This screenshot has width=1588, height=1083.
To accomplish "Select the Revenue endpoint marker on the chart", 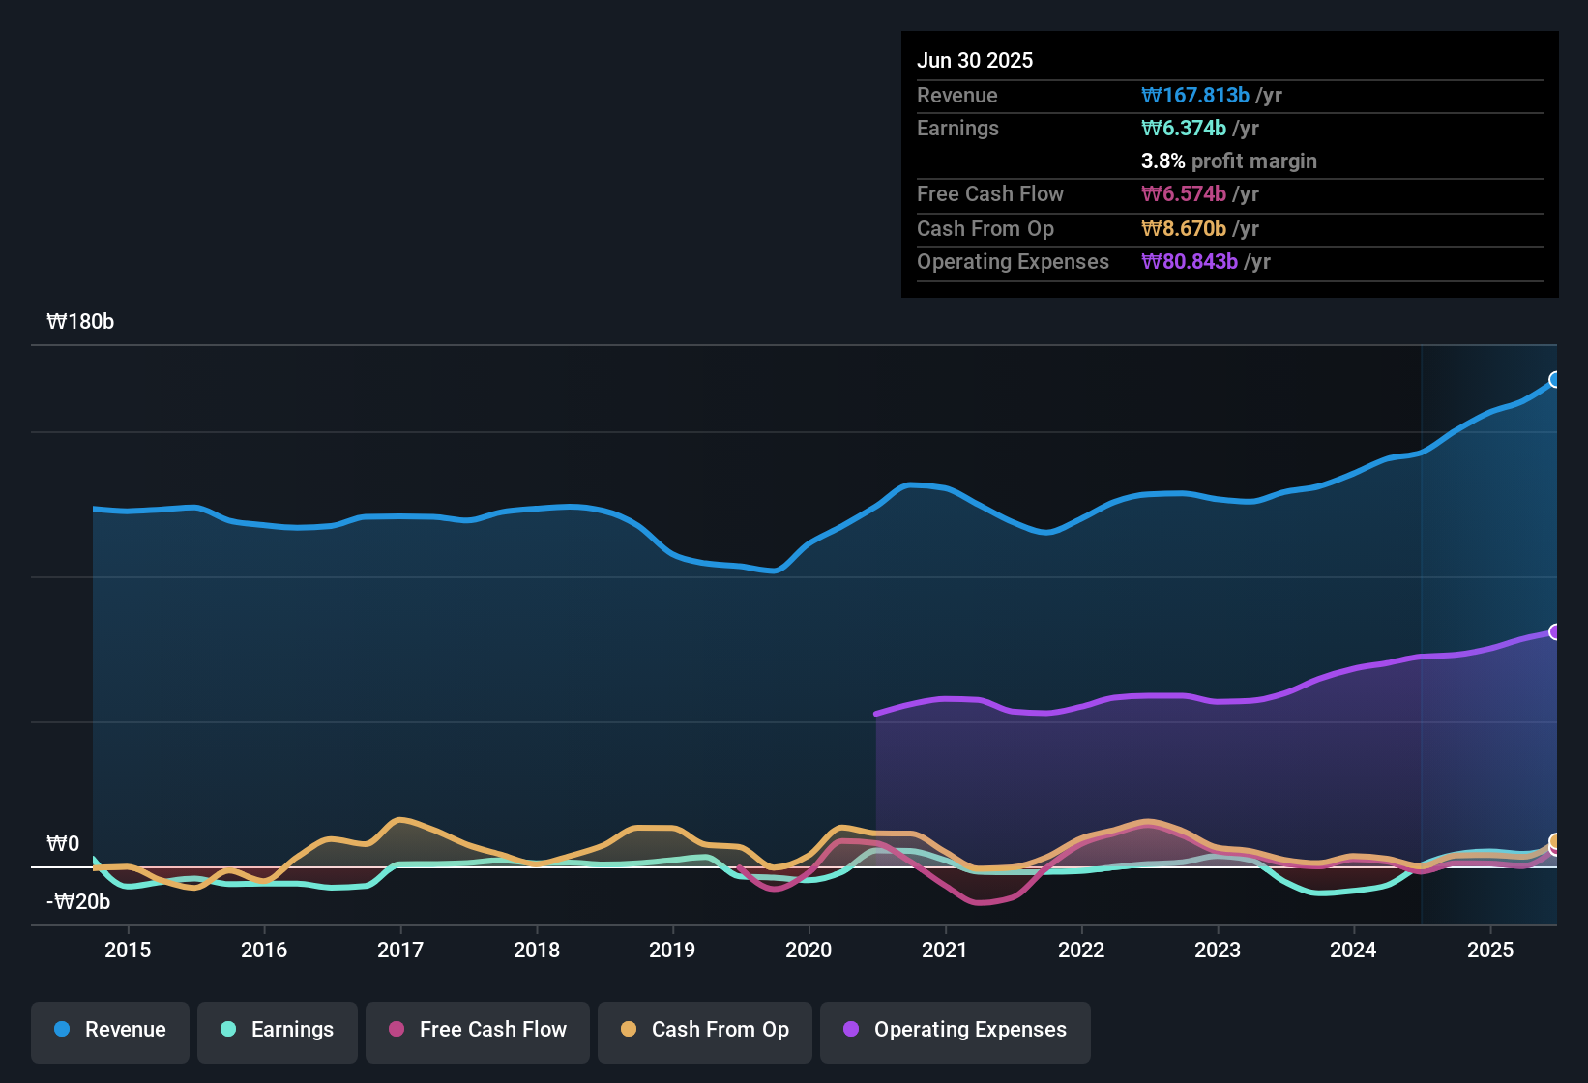I will [x=1555, y=380].
